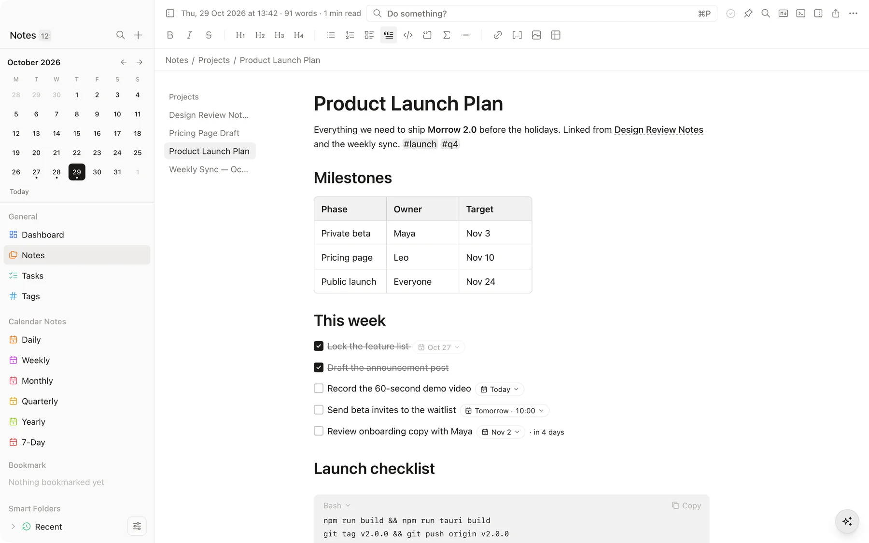Check 'Review onboarding copy with Maya'
This screenshot has height=543, width=869.
(x=319, y=431)
